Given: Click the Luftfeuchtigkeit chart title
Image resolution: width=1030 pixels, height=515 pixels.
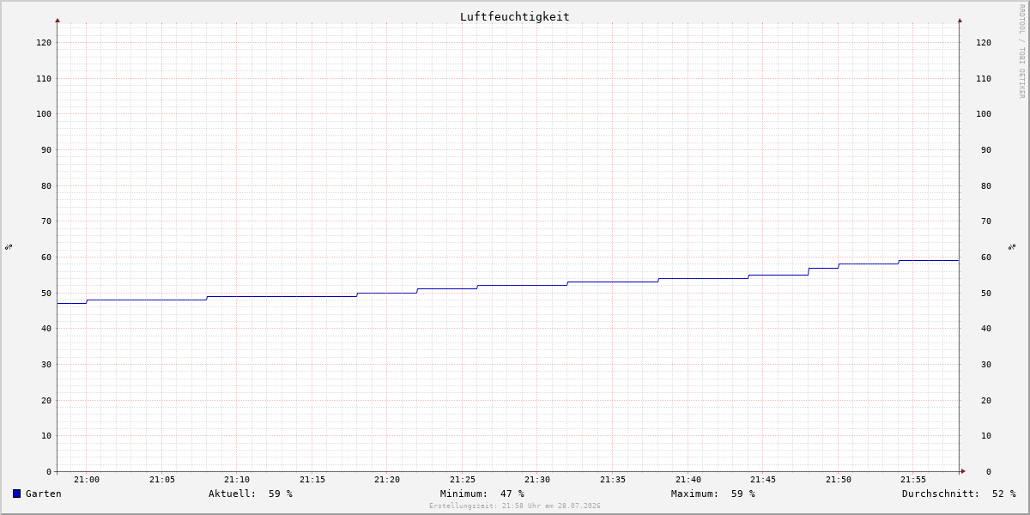Looking at the screenshot, I should click(515, 16).
